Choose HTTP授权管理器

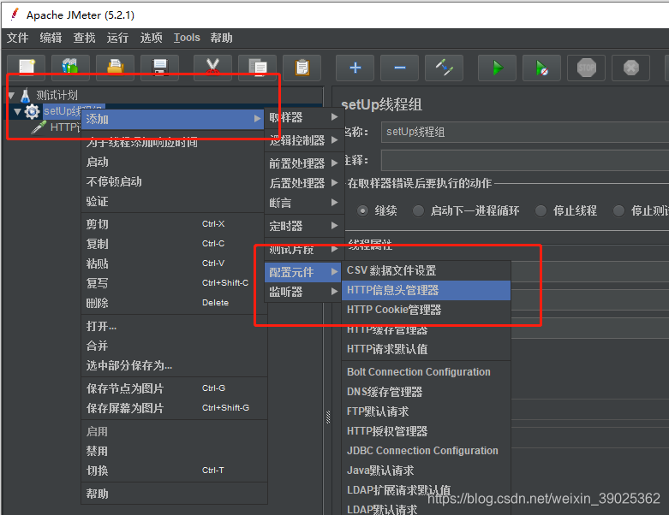click(x=426, y=431)
